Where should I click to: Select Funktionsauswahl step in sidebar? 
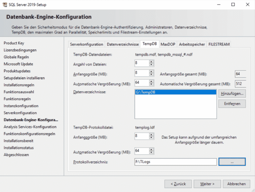pyautogui.click(x=19, y=92)
